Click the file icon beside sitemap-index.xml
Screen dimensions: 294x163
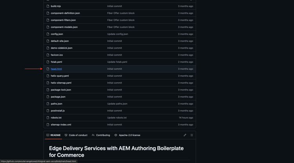48,125
